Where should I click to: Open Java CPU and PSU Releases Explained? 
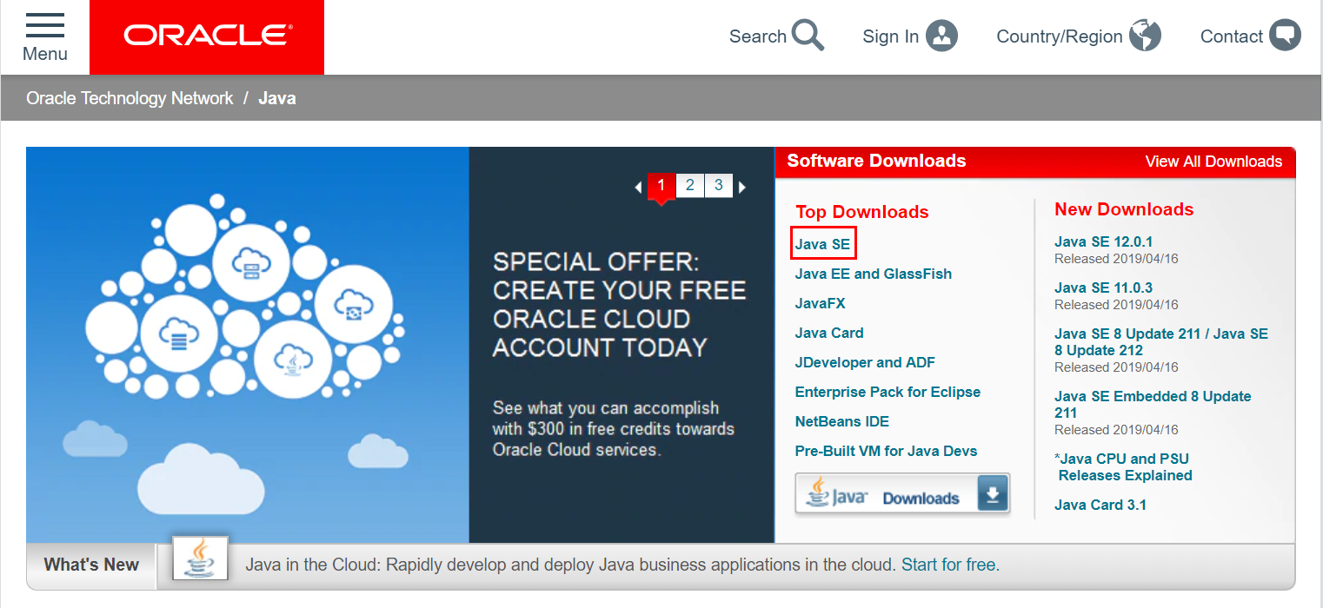pyautogui.click(x=1123, y=467)
